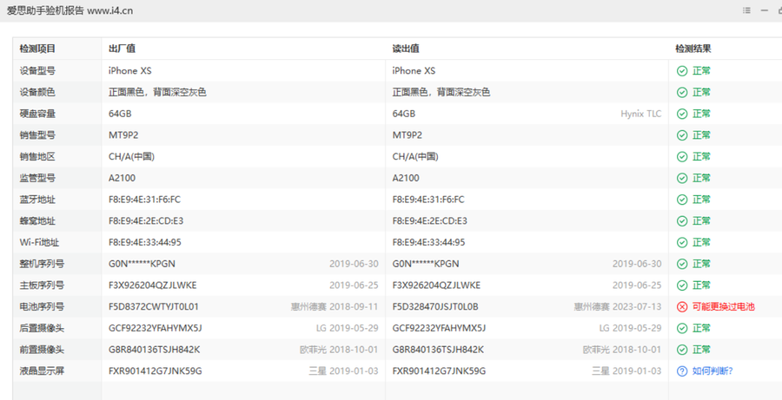The width and height of the screenshot is (782, 400).
Task: Click green check icon in 主板序列号 row
Action: pyautogui.click(x=682, y=285)
